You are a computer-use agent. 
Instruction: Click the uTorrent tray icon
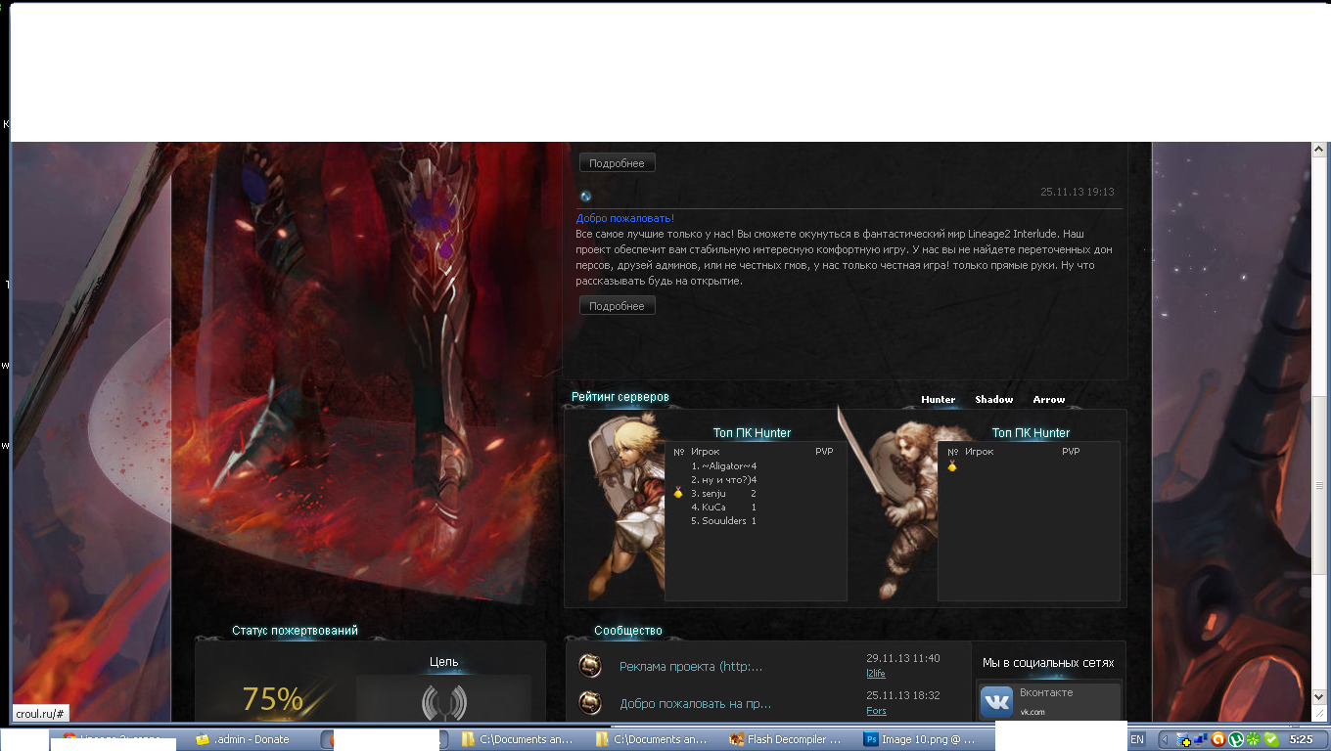click(1236, 740)
